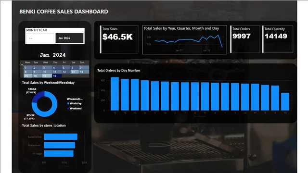This screenshot has width=308, height=173.
Task: Select the Jan 2024 slicer button
Action: (69, 38)
